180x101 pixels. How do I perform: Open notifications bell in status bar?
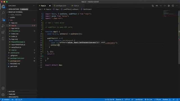(x=177, y=100)
